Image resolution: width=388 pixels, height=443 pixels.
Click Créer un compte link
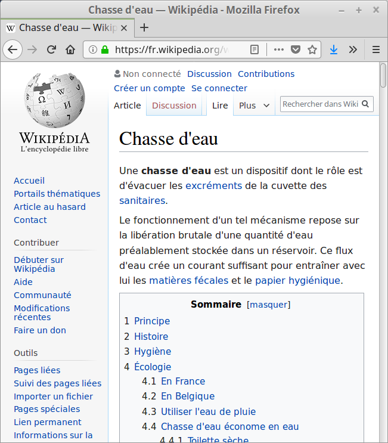tap(150, 88)
